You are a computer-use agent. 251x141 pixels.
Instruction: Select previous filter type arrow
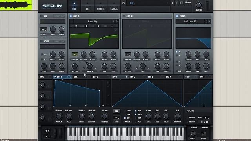206,22
